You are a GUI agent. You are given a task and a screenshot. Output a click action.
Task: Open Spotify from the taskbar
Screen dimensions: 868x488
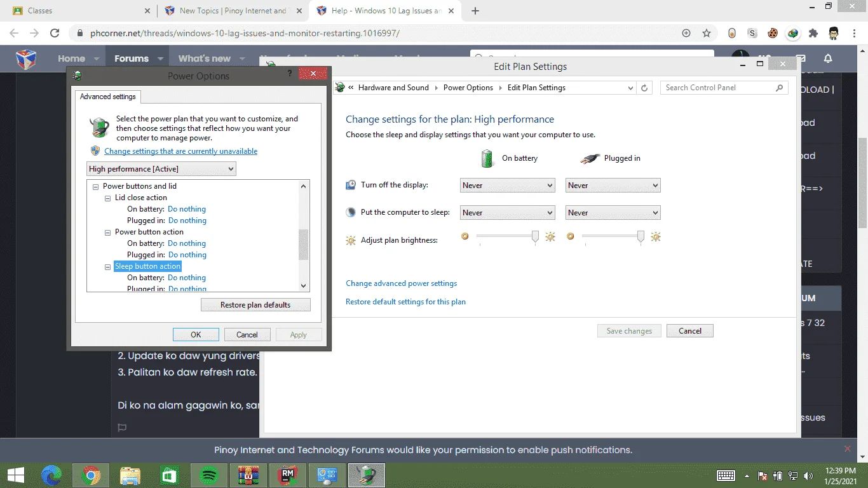click(209, 475)
